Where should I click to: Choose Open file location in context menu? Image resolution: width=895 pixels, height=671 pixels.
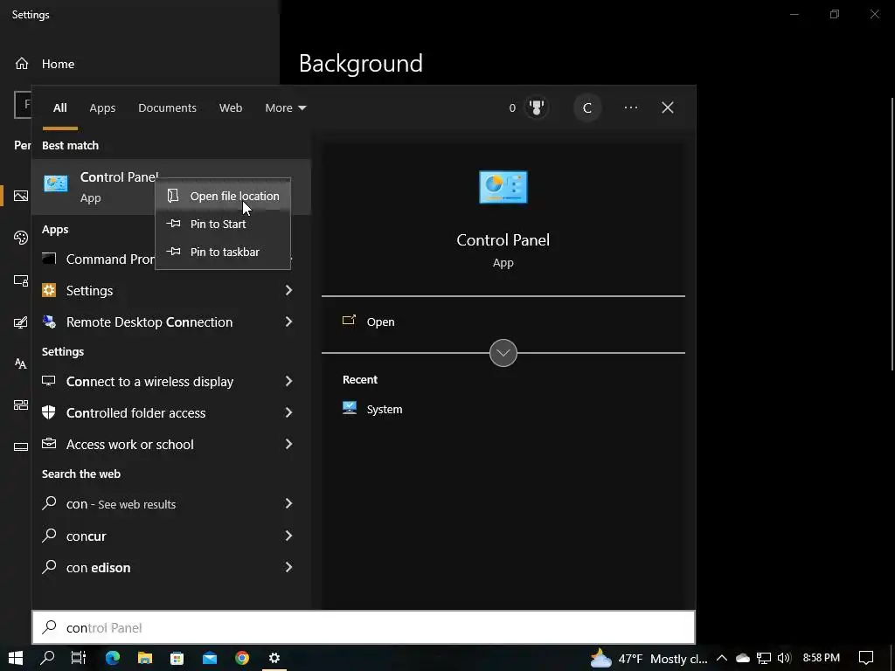(223, 196)
